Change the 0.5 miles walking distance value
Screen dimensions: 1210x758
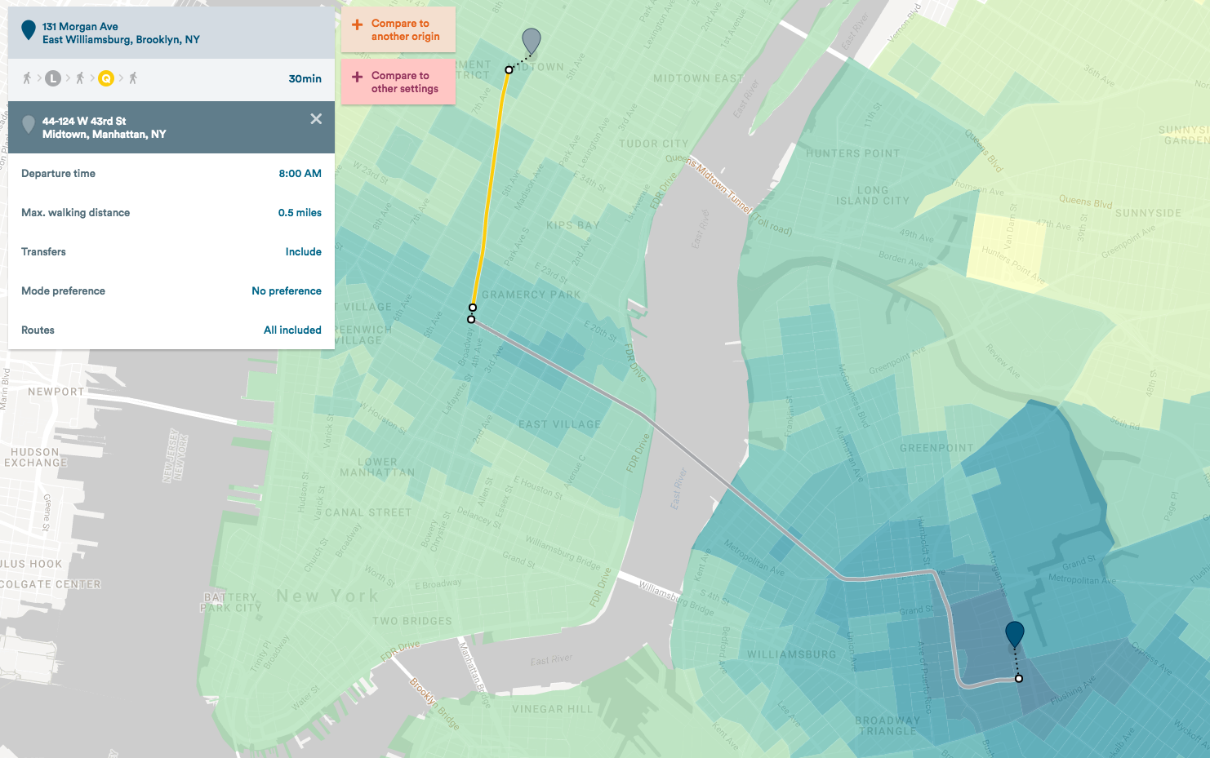tap(300, 213)
